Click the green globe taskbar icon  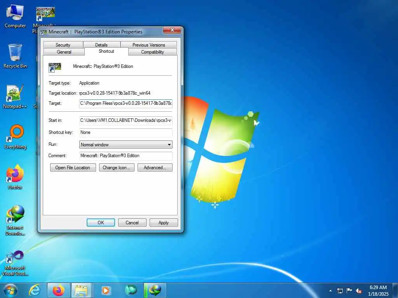click(x=131, y=290)
